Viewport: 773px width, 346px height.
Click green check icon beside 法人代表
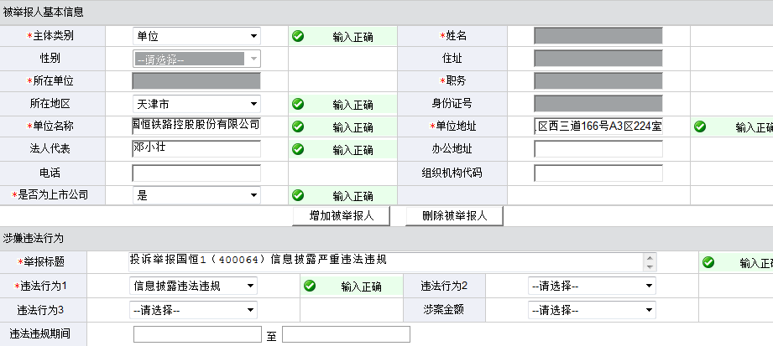pyautogui.click(x=298, y=149)
